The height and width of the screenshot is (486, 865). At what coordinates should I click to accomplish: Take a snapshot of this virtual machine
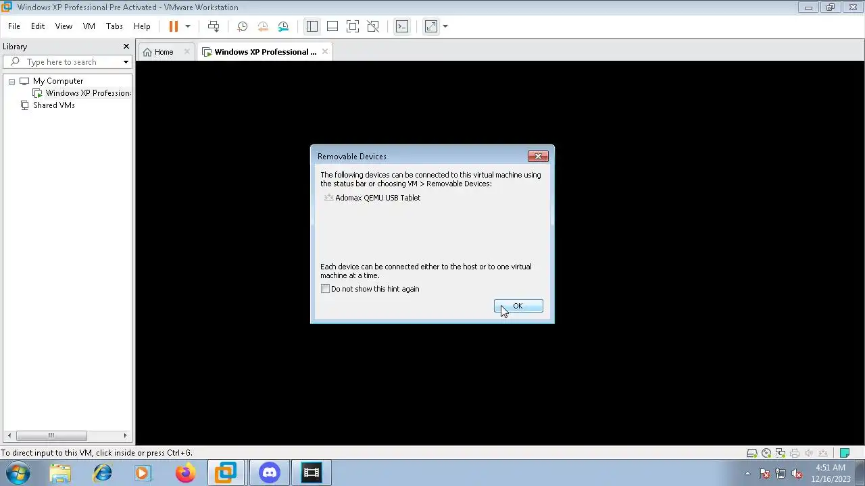click(242, 26)
